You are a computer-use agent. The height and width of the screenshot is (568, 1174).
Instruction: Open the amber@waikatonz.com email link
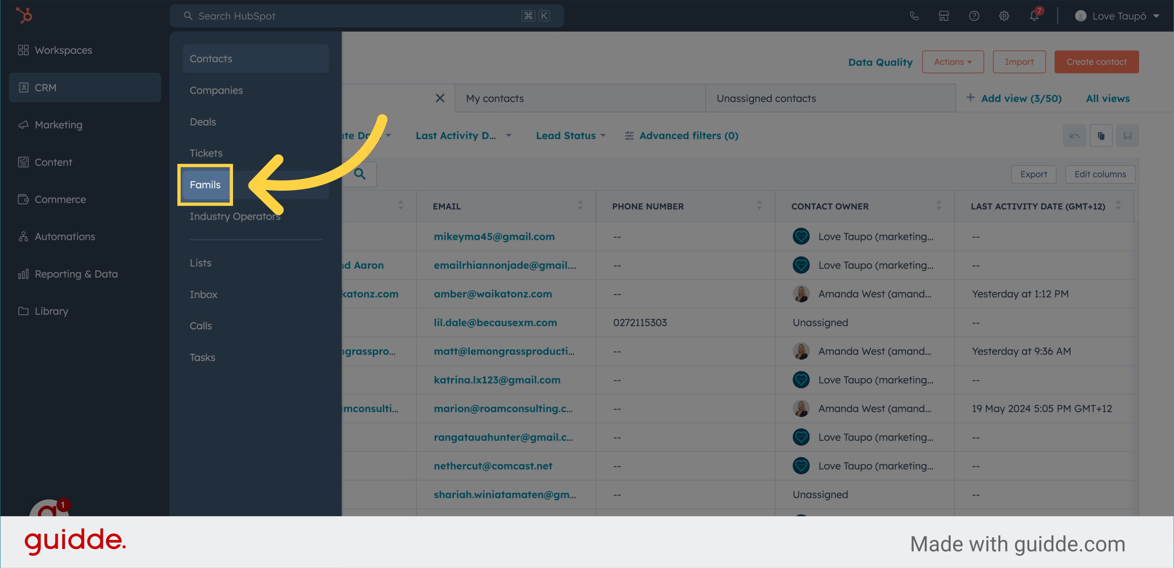493,294
